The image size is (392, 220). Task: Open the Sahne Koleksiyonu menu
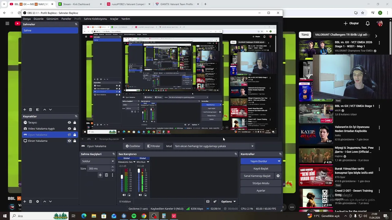95,19
